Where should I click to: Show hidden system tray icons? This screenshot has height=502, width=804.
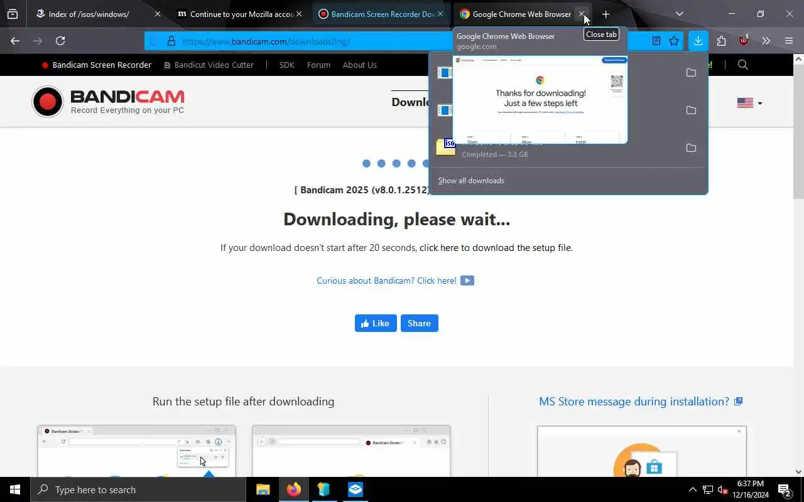pos(692,489)
